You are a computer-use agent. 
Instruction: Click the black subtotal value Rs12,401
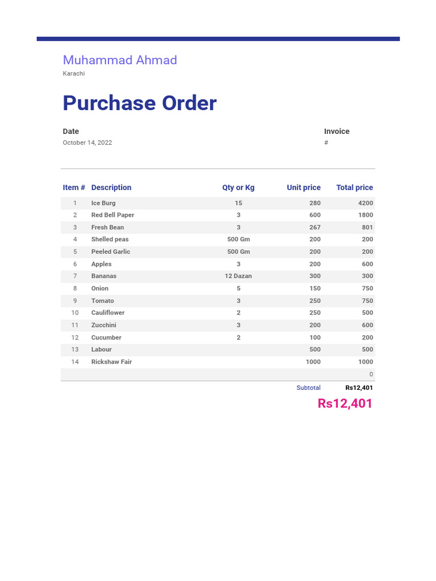(359, 388)
